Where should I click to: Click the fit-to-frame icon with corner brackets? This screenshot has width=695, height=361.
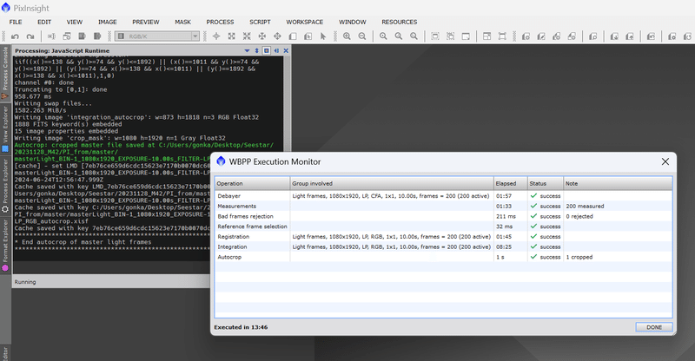coord(502,36)
